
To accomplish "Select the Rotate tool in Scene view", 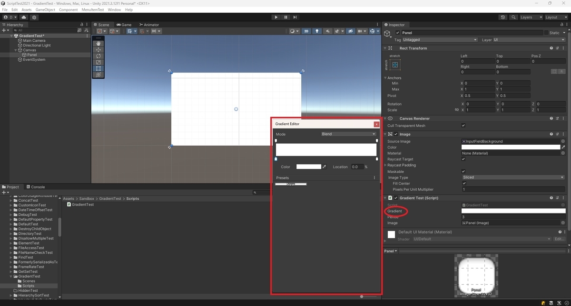I will pos(98,56).
